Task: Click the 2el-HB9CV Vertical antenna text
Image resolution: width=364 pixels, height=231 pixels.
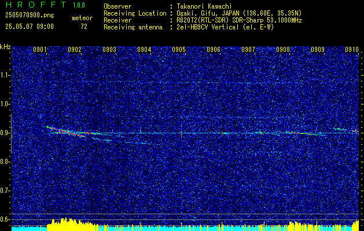Action: tap(225, 27)
